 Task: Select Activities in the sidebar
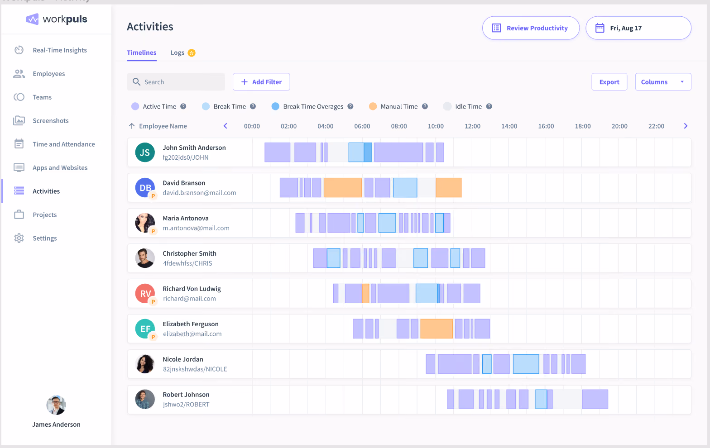tap(46, 191)
